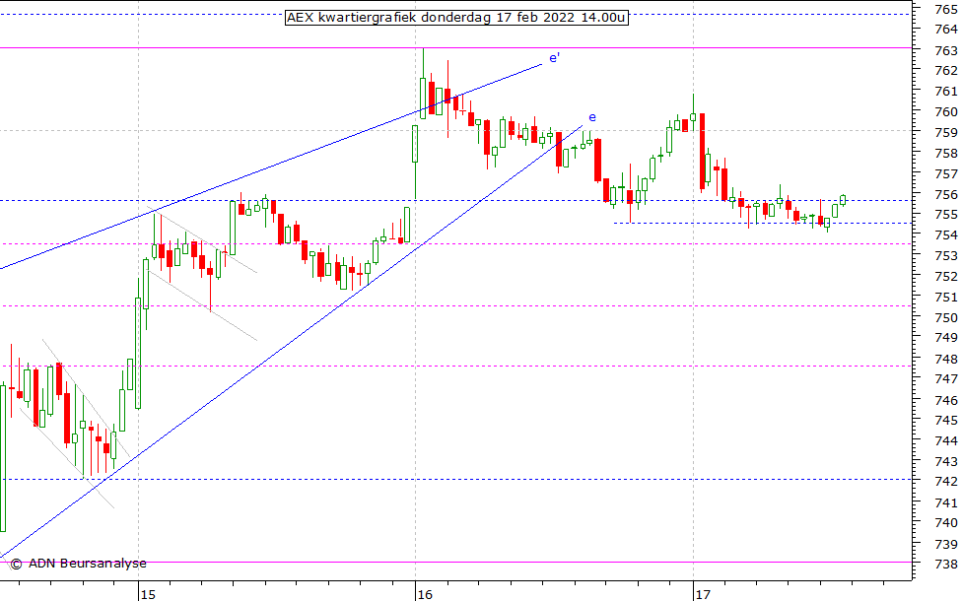Select date marker 17 on time axis
The height and width of the screenshot is (601, 962).
tap(702, 594)
